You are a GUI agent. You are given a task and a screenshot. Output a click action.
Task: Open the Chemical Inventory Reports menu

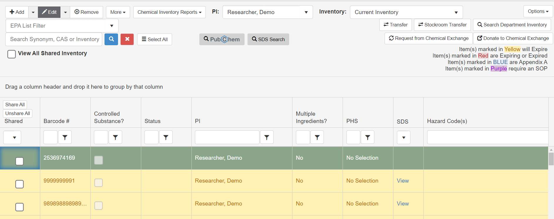click(x=169, y=12)
